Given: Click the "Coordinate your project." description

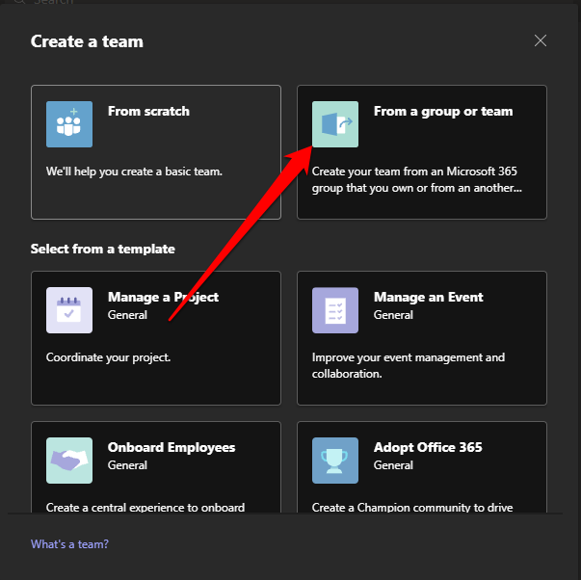Looking at the screenshot, I should (108, 357).
